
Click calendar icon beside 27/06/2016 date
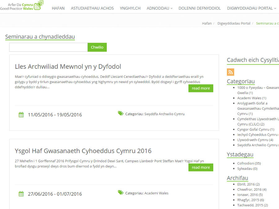pyautogui.click(x=21, y=194)
